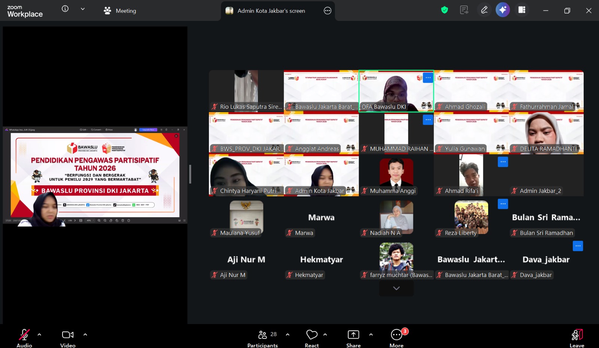Leave the meeting
599x348 pixels.
577,338
